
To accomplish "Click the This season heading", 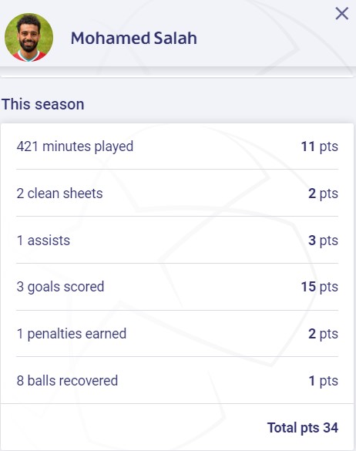I will click(x=43, y=104).
